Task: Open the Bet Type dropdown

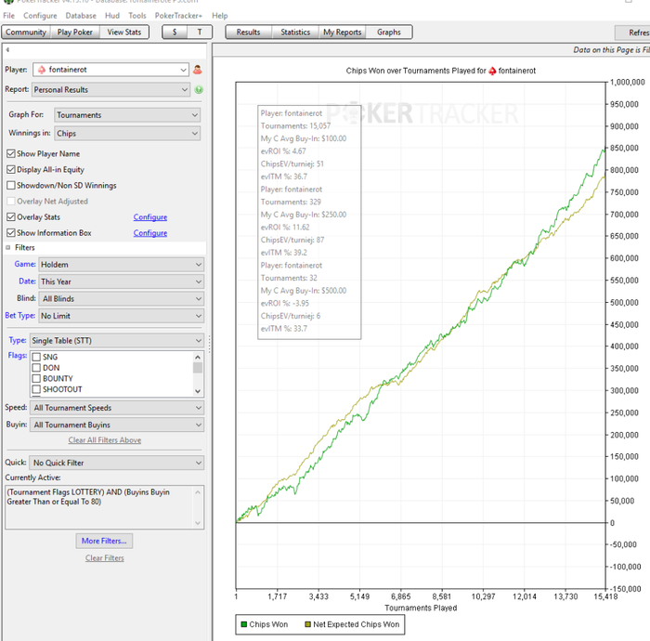Action: [x=121, y=316]
